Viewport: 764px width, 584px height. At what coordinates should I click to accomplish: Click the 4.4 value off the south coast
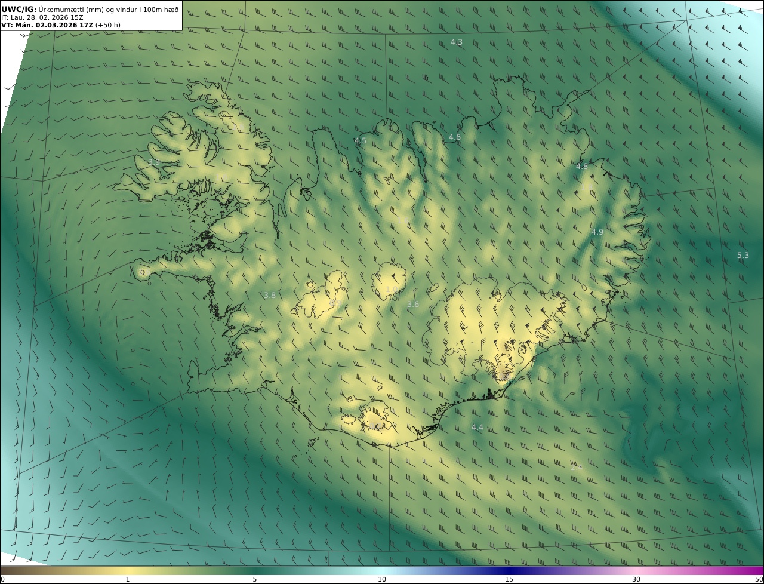478,427
